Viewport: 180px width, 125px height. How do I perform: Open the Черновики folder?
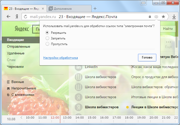15,67
